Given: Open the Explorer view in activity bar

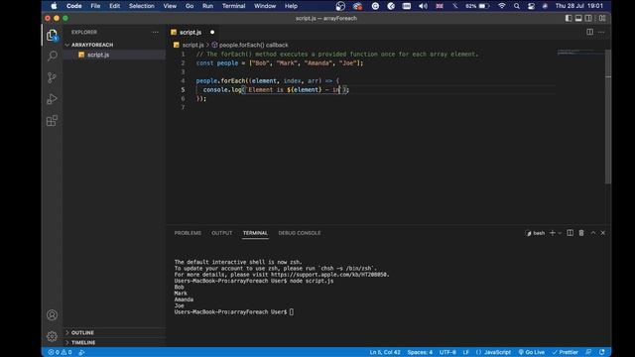Looking at the screenshot, I should tap(52, 36).
